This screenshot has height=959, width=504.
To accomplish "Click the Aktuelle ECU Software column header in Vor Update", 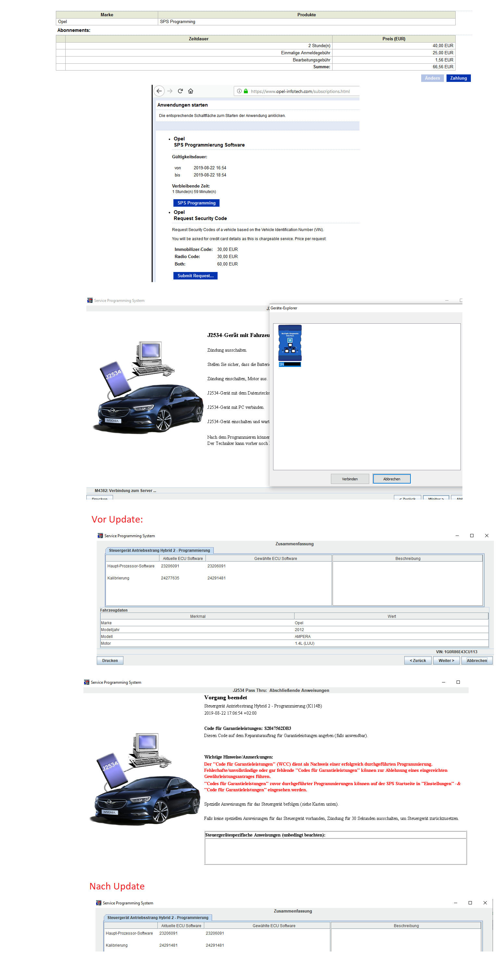I will point(183,558).
